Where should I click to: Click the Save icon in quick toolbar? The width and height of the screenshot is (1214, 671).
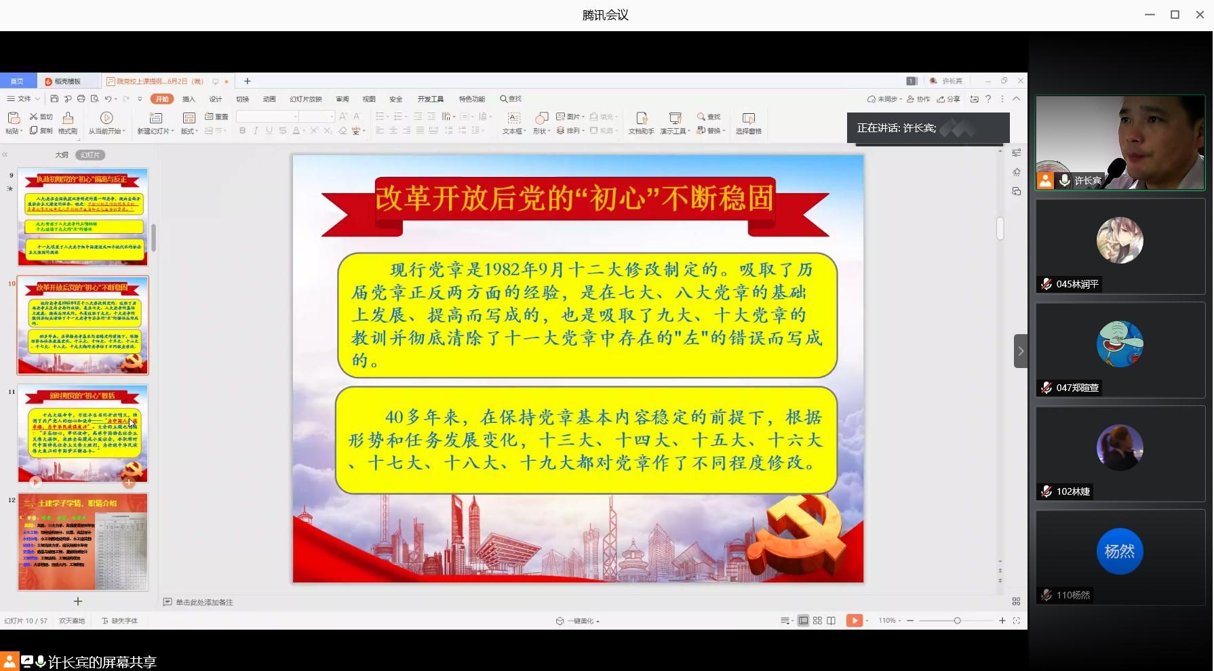54,99
